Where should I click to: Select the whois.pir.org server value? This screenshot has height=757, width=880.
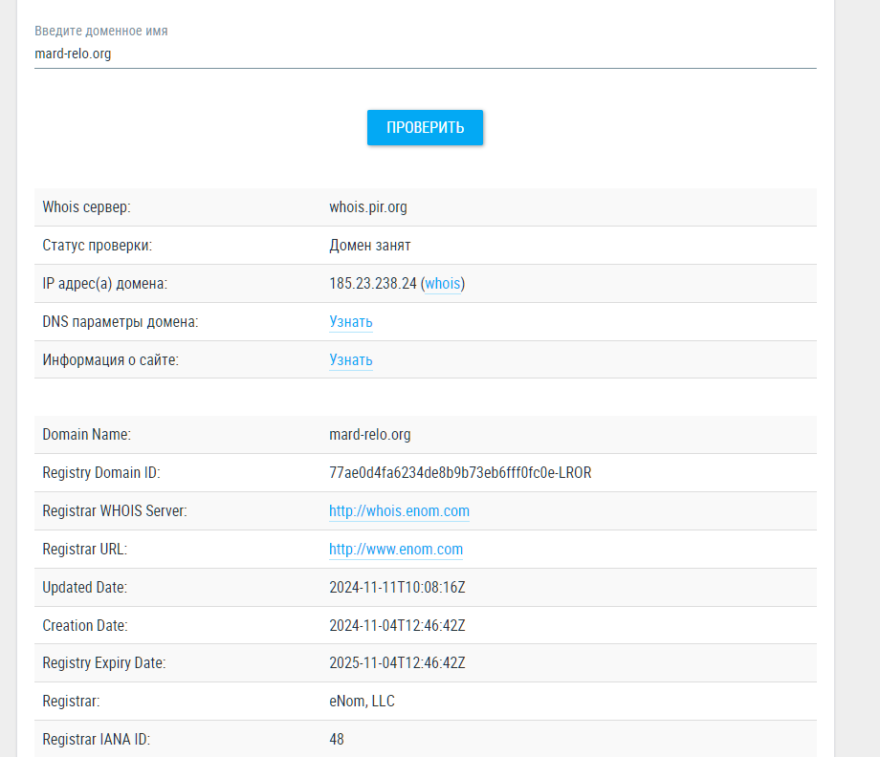pyautogui.click(x=368, y=207)
